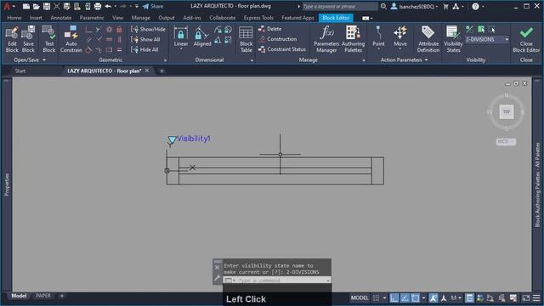This screenshot has height=306, width=544.
Task: Click the Constraint Status button
Action: (282, 49)
